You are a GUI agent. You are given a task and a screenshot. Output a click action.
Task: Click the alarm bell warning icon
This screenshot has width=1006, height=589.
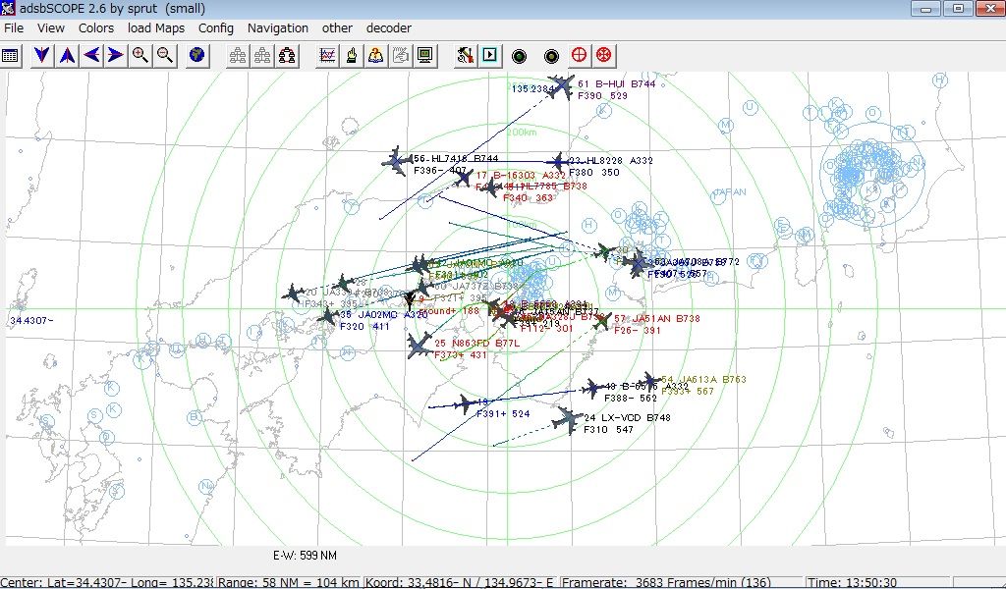tap(351, 56)
